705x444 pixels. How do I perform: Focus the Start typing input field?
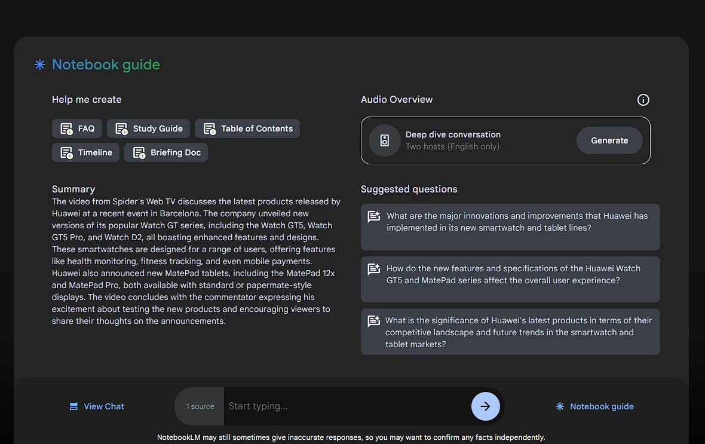click(x=347, y=406)
